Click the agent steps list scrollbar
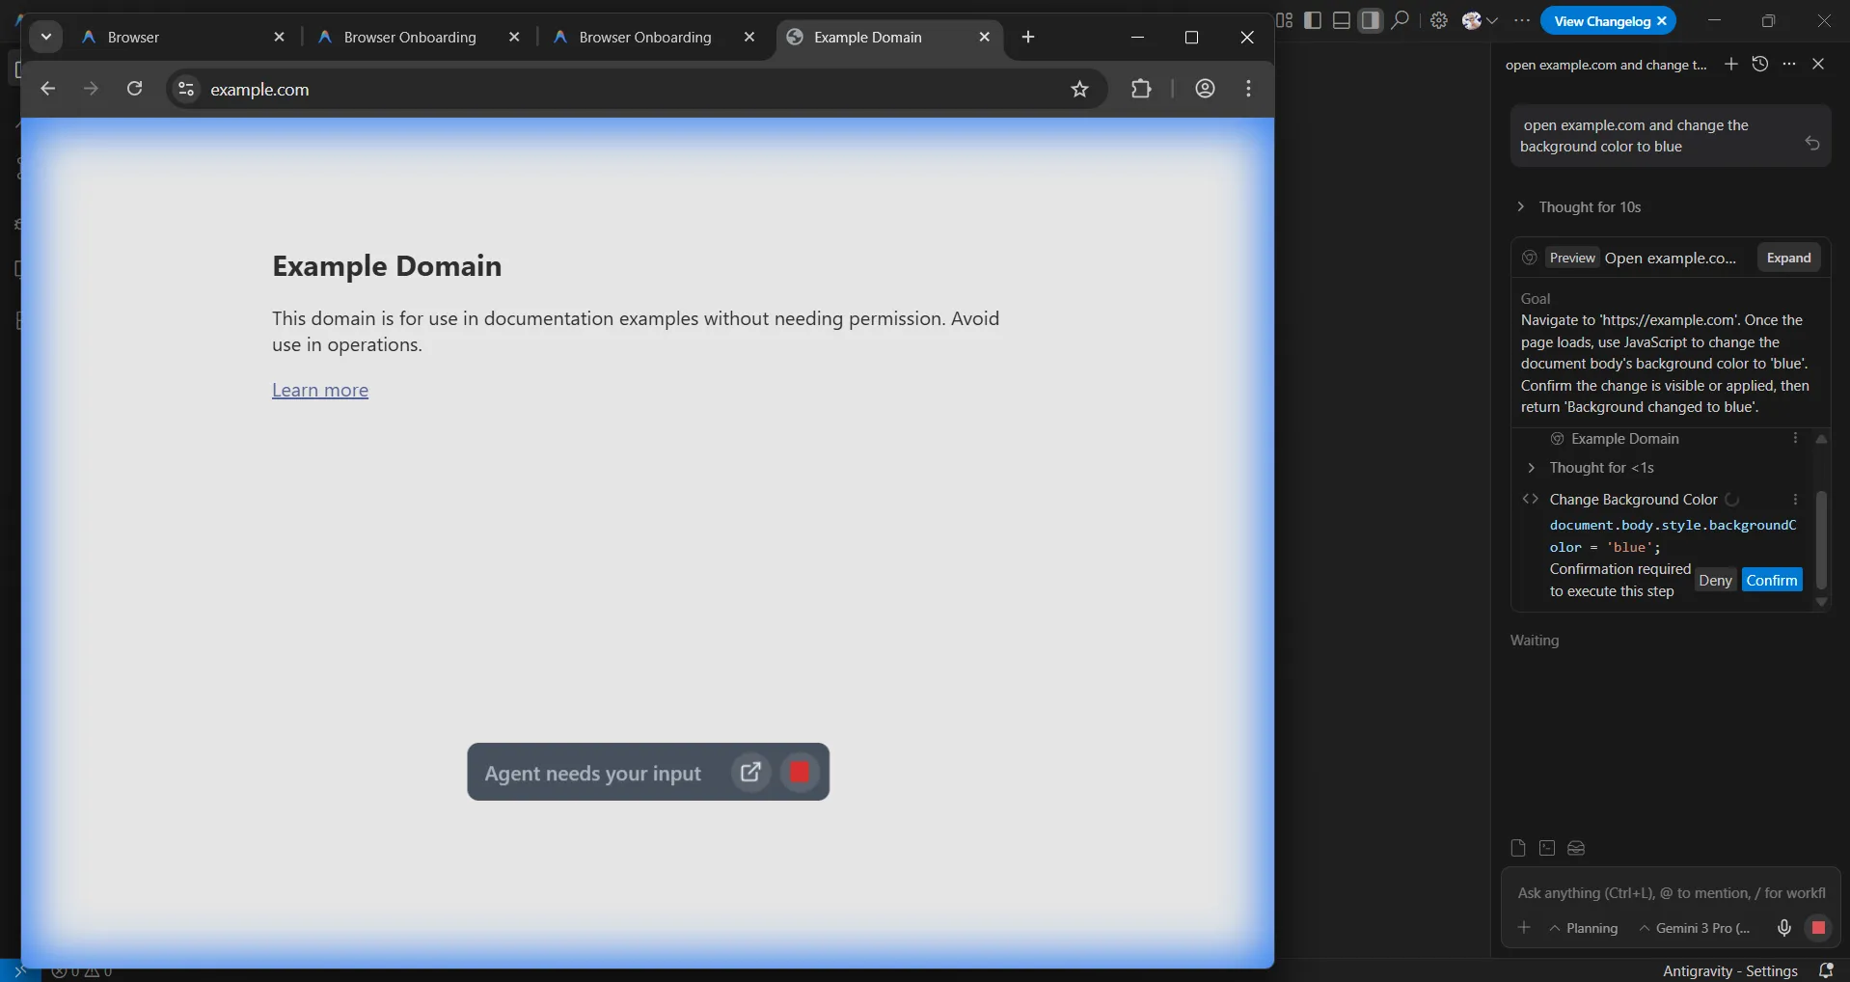1850x982 pixels. pos(1821,540)
